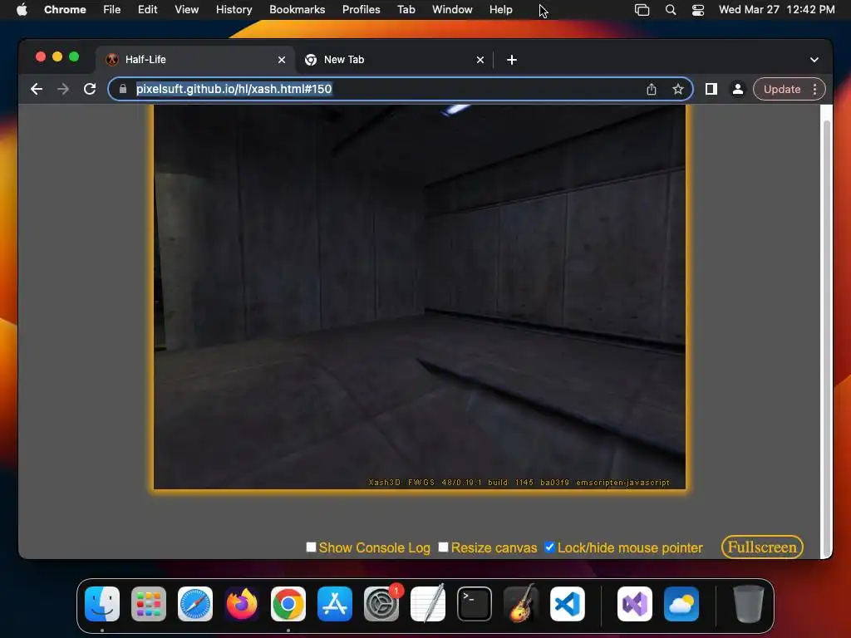Open Chrome three-dot menu
Screen dimensions: 851x638
tap(814, 89)
